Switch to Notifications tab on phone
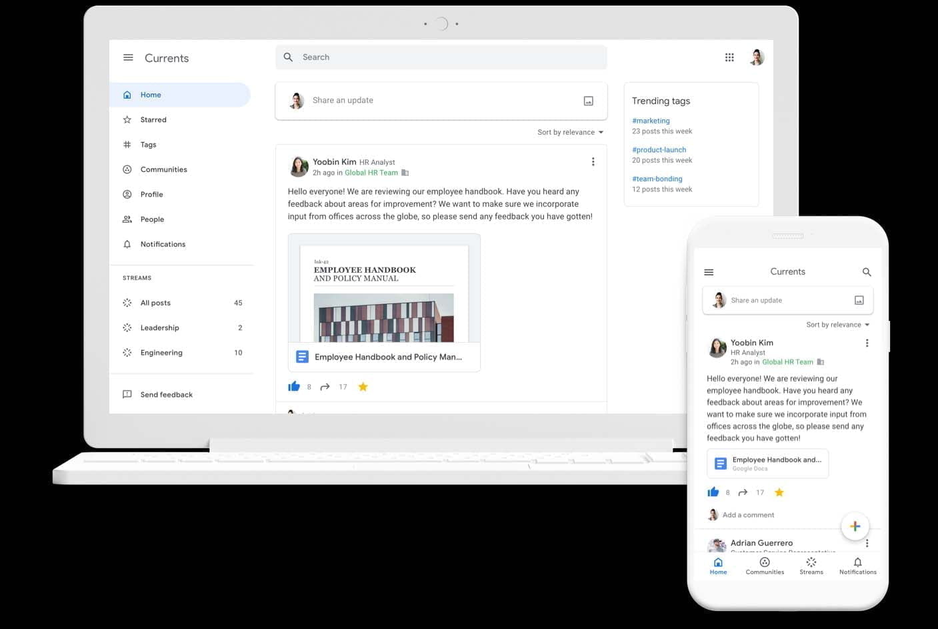This screenshot has height=629, width=938. click(858, 566)
